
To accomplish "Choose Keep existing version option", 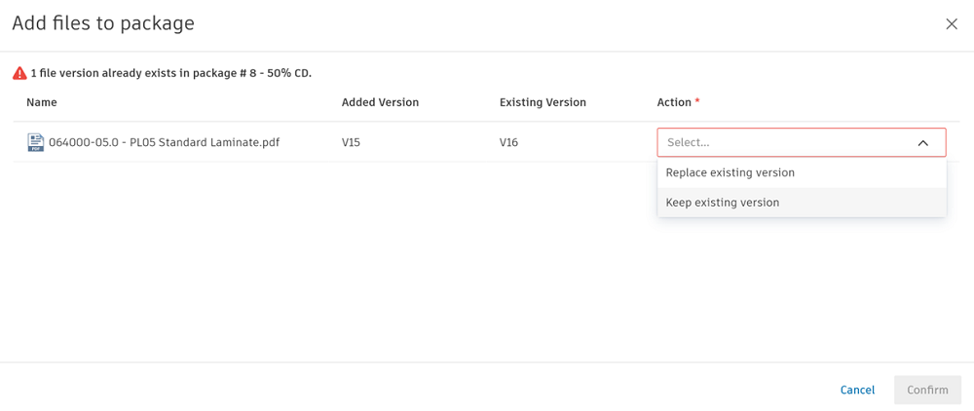I will point(723,203).
